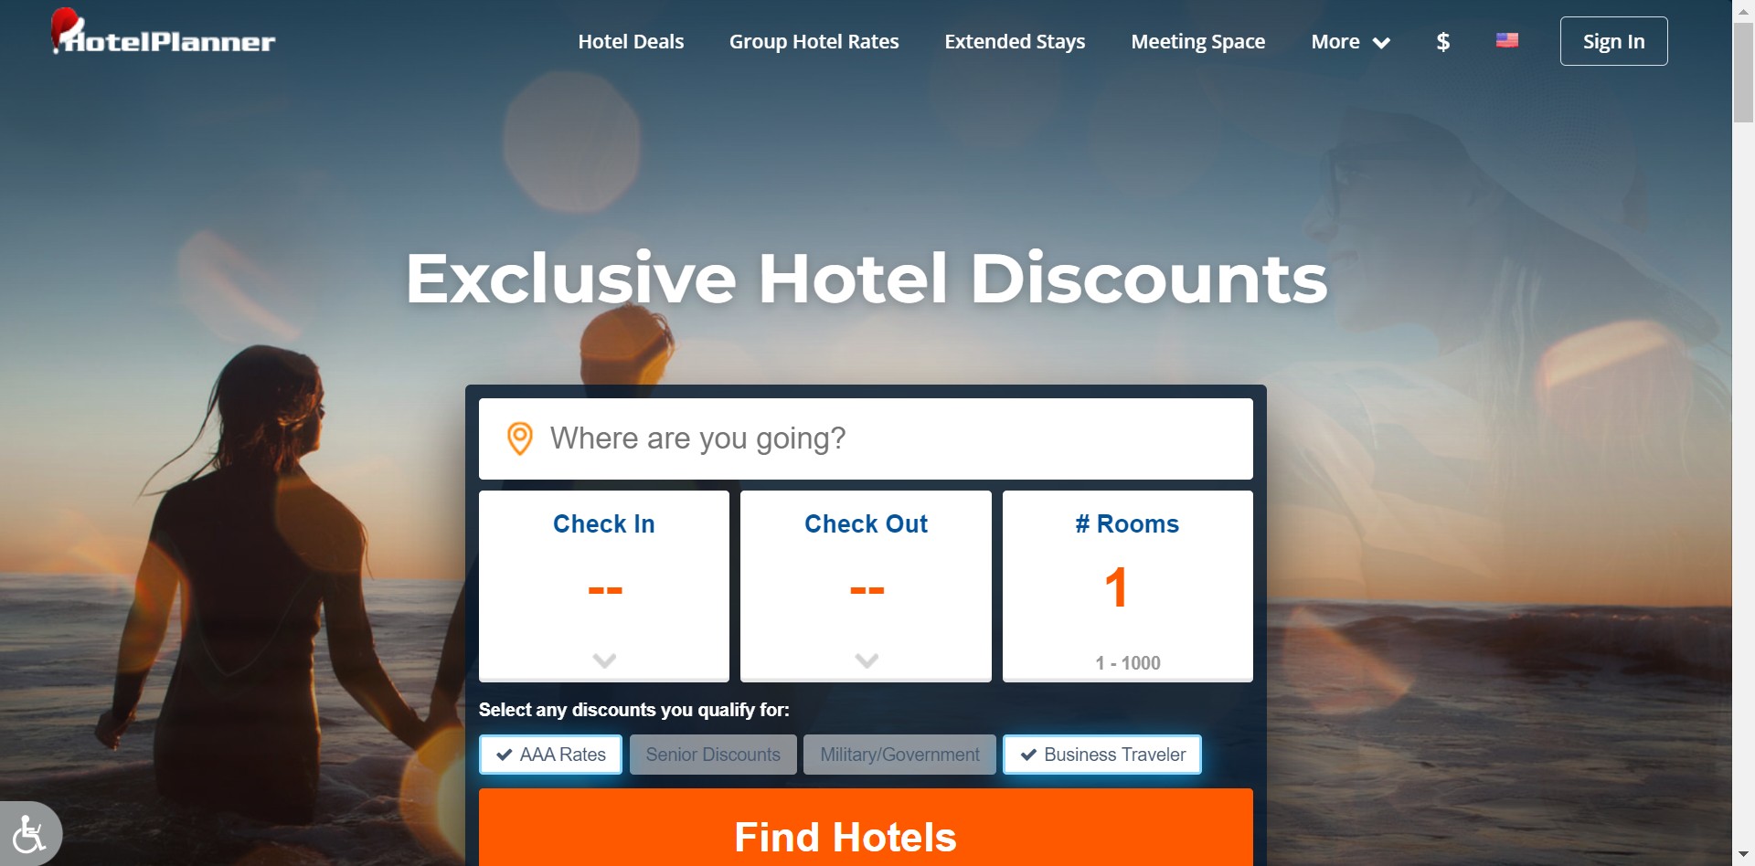1755x866 pixels.
Task: Expand the More navigation menu
Action: pos(1350,42)
